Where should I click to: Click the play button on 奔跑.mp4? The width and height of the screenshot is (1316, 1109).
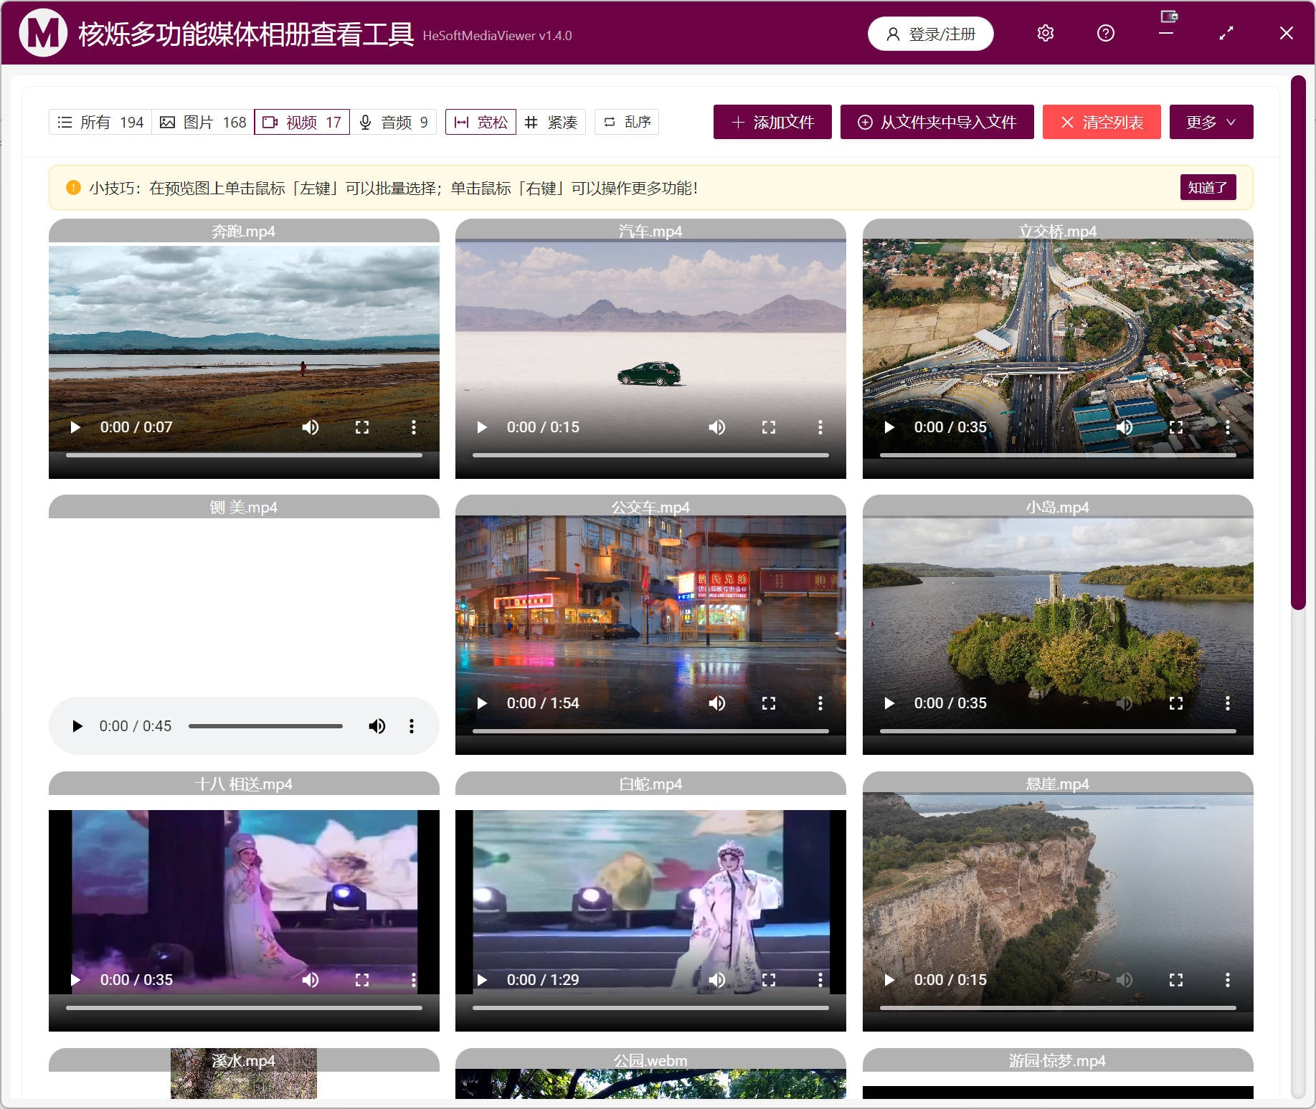click(75, 427)
